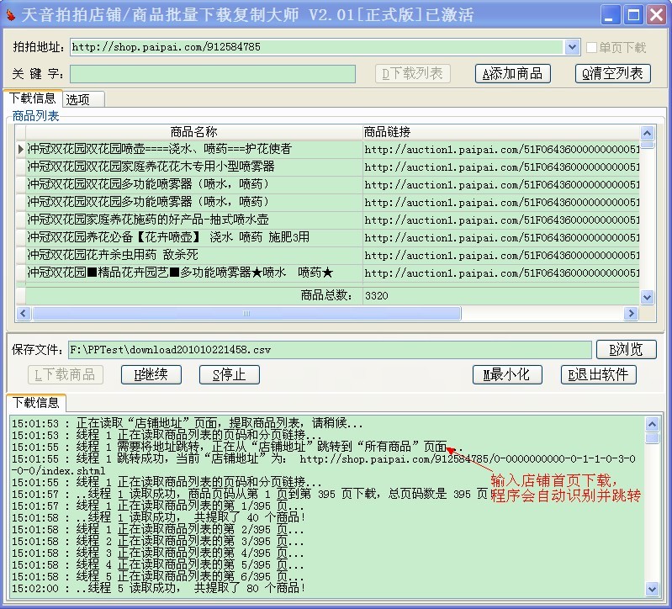Open the 拍拍地址 URL dropdown
This screenshot has width=672, height=609.
573,48
